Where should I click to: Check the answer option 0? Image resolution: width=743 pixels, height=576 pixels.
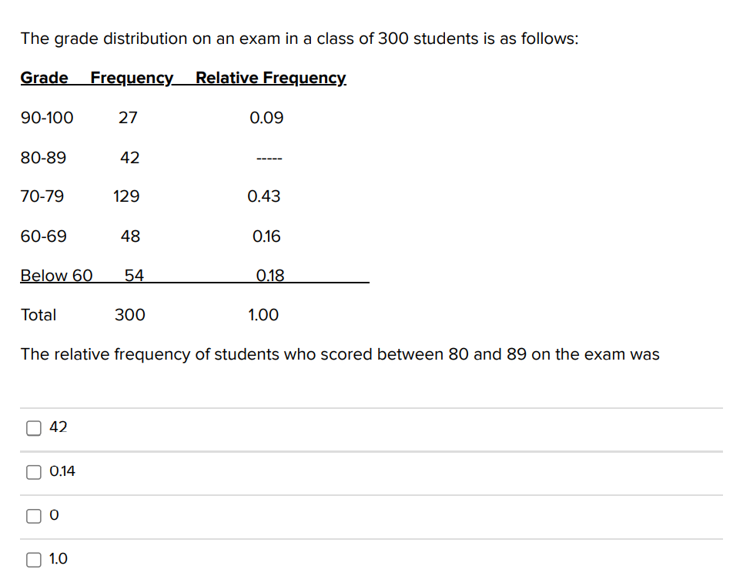click(33, 515)
